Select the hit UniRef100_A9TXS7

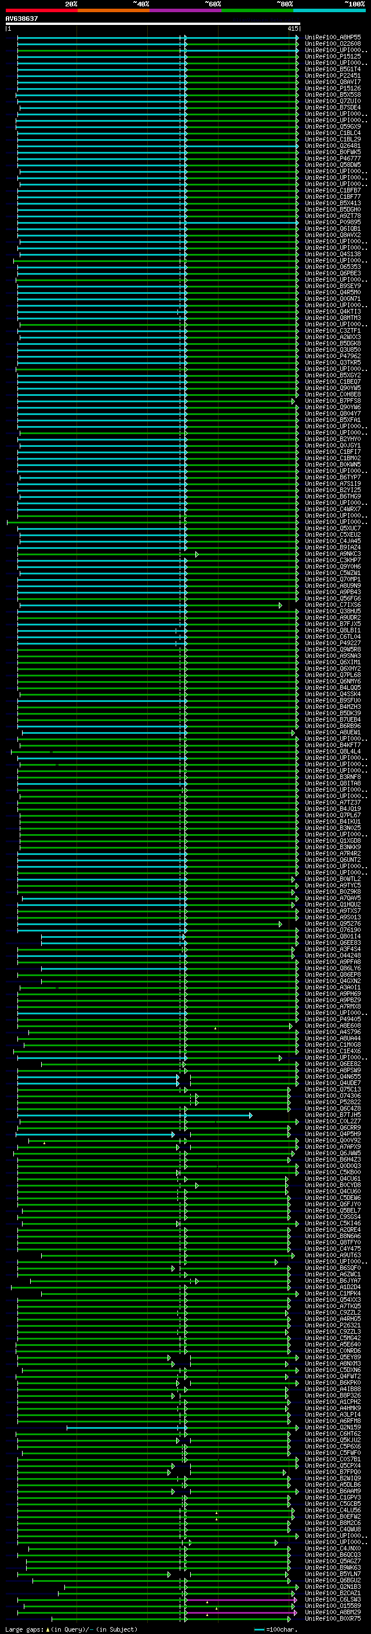coord(333,911)
